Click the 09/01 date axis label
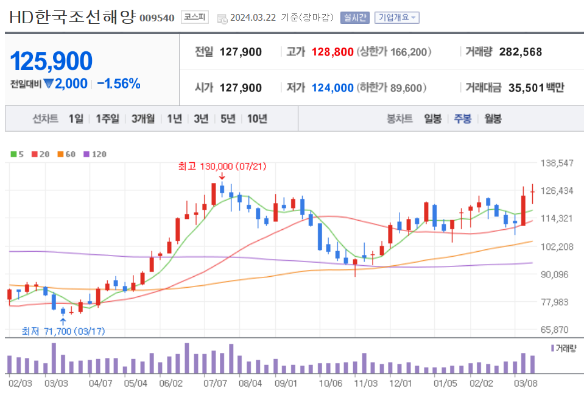584x403 pixels. [x=286, y=383]
